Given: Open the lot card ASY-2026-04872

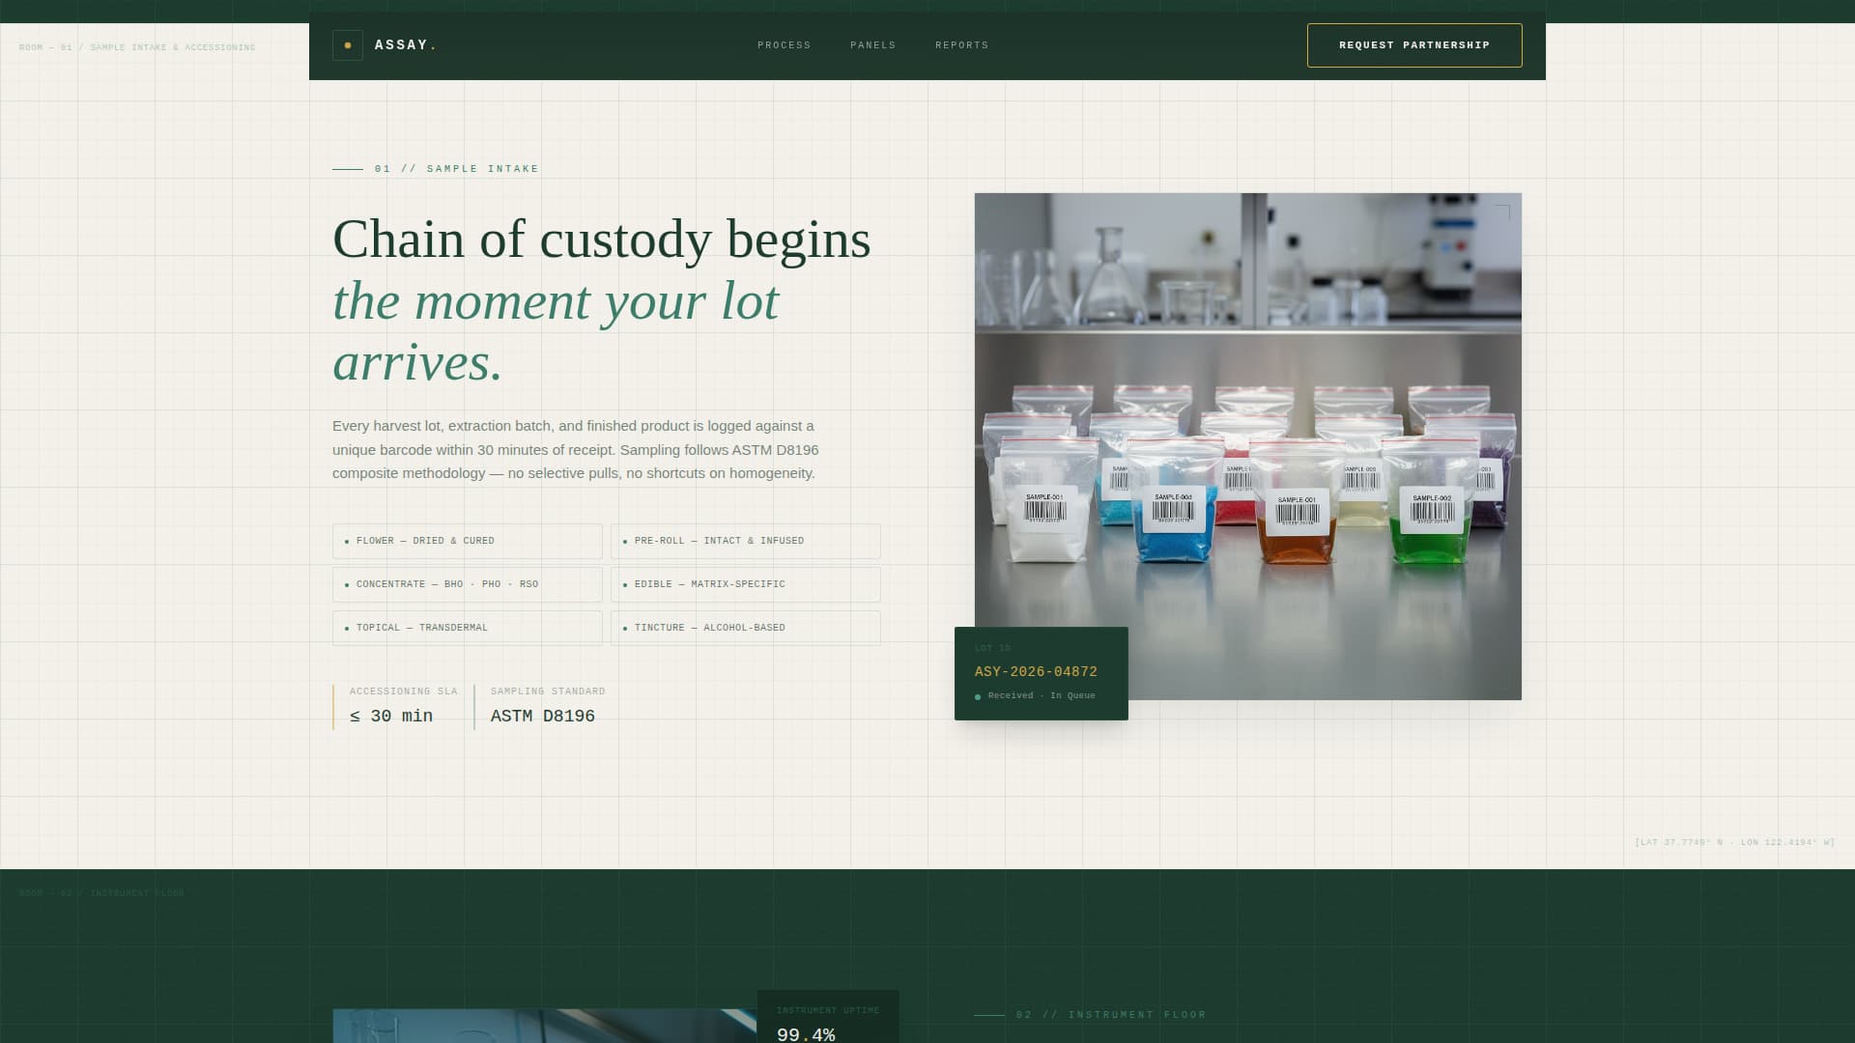Looking at the screenshot, I should (x=1041, y=672).
